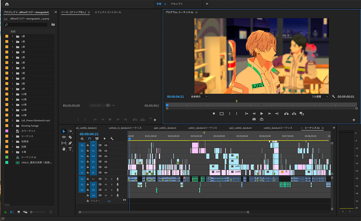Screen dimensions: 361x221
Task: Click Mark Out bracket in Program Monitor
Action: pos(236,114)
